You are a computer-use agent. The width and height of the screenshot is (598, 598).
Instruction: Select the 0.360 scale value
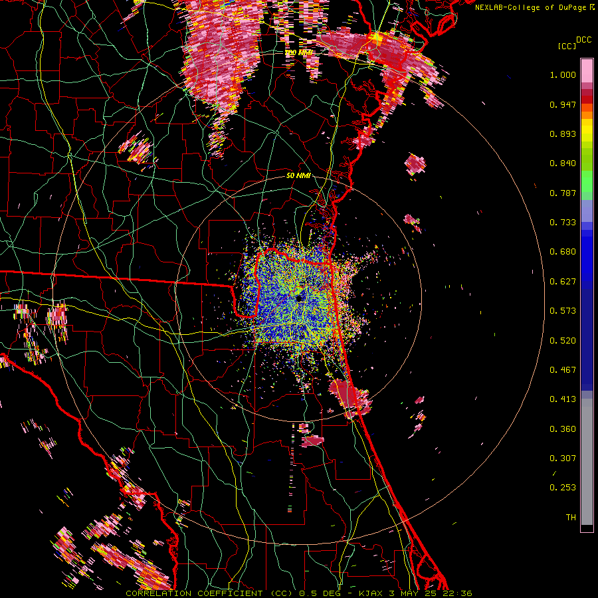[563, 429]
